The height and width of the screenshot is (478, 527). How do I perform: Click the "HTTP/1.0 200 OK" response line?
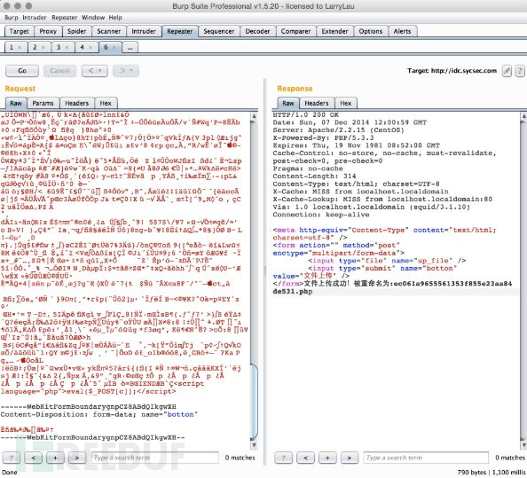tap(306, 115)
